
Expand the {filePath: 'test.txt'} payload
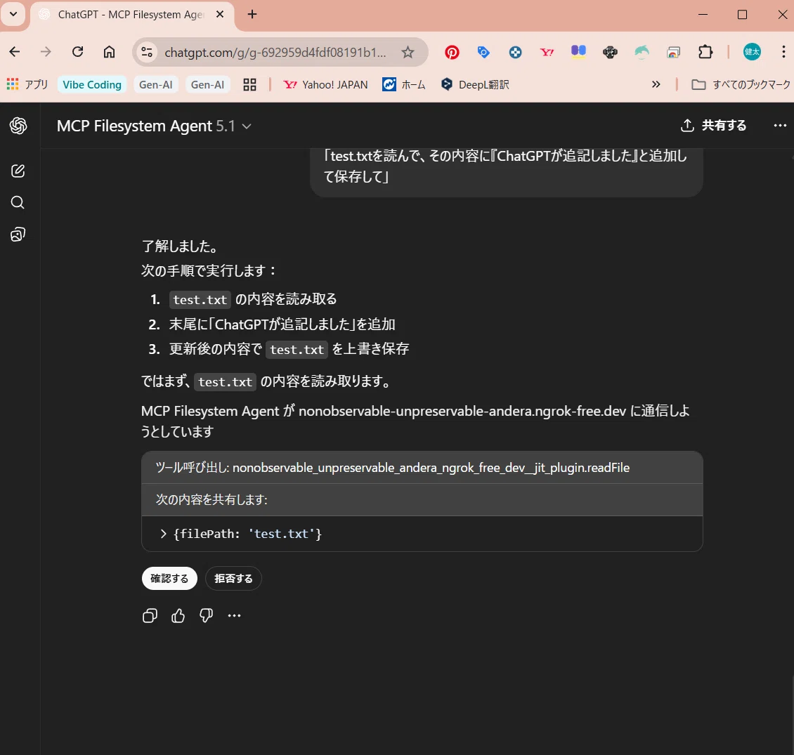(x=163, y=534)
